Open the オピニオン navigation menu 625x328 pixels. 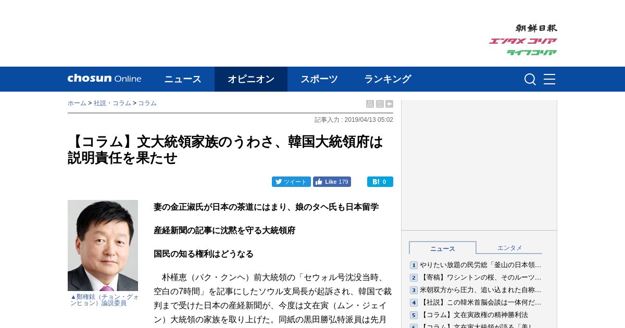pos(251,79)
